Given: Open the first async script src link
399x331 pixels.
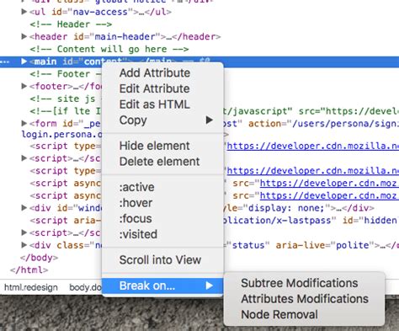Looking at the screenshot, I should click(329, 183).
